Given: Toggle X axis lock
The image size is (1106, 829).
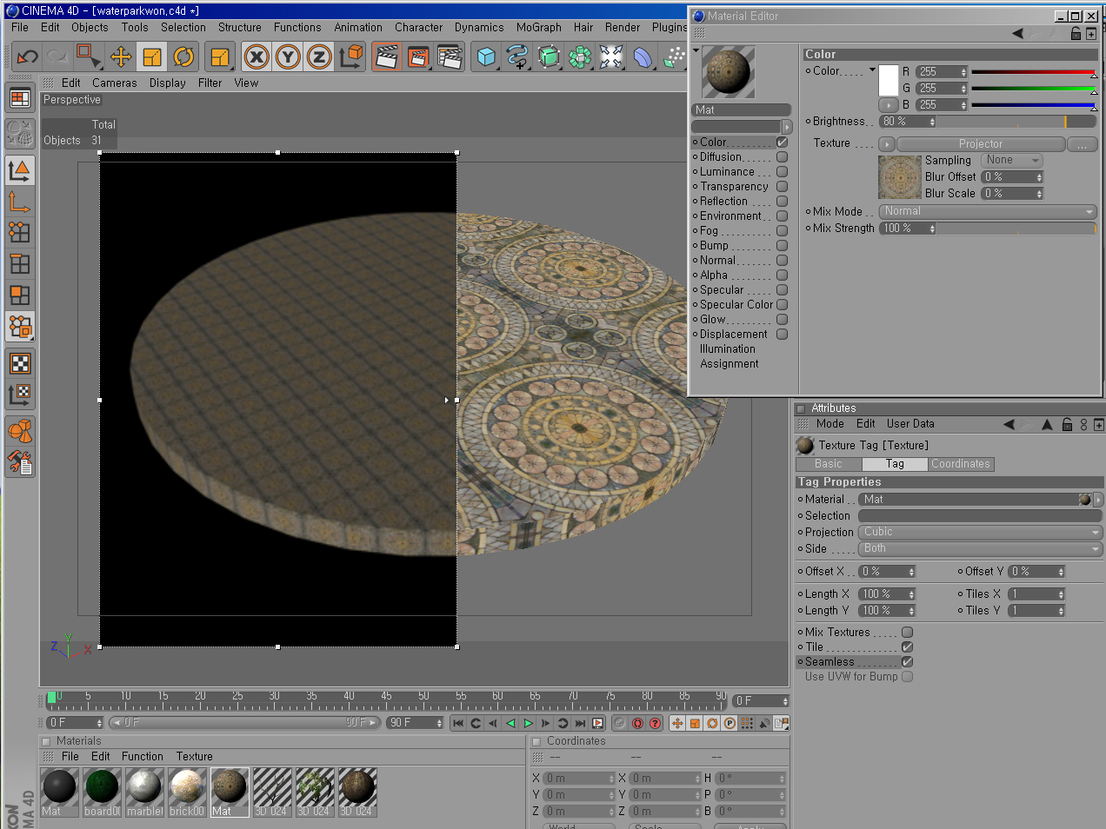Looking at the screenshot, I should point(257,57).
